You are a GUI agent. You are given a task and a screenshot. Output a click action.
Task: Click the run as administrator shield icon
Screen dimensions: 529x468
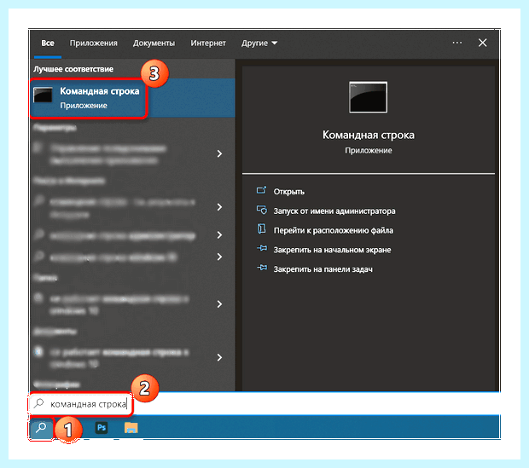(261, 210)
